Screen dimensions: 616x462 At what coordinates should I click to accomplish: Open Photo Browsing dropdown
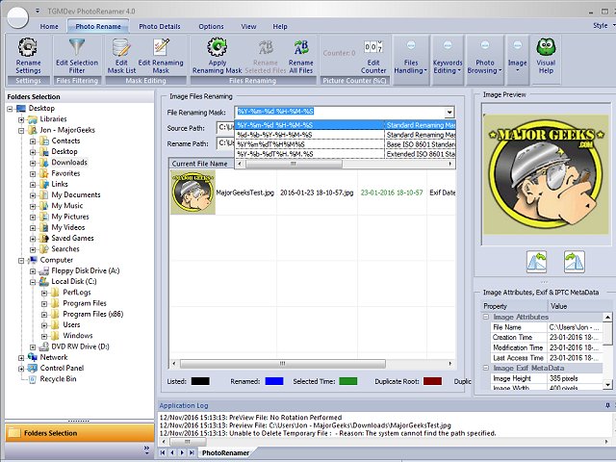(484, 60)
